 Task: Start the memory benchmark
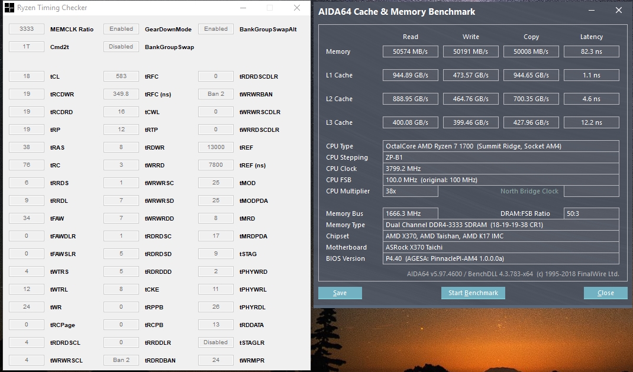click(x=473, y=293)
